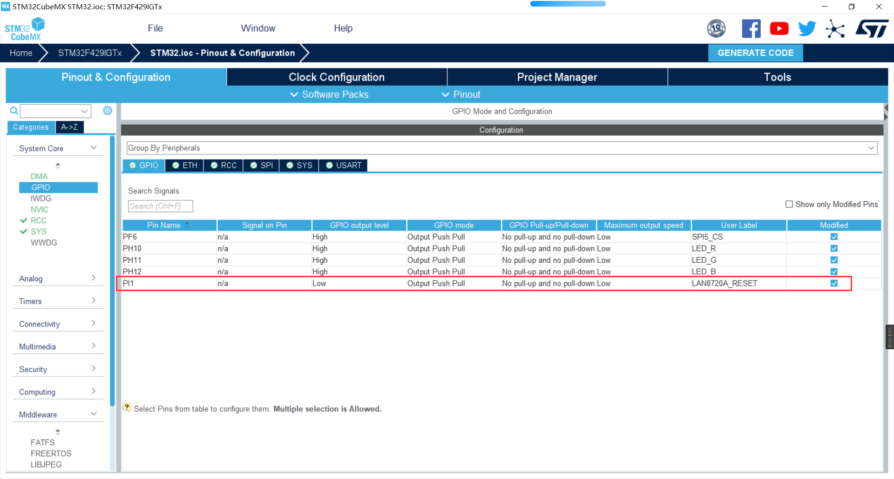
Task: Open the Facebook icon link
Action: [x=751, y=29]
